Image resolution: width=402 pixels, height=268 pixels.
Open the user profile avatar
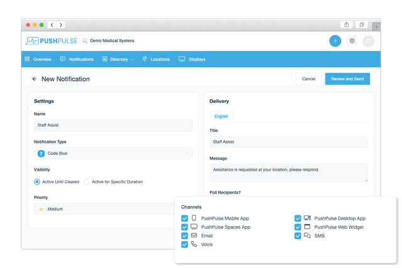pos(368,41)
